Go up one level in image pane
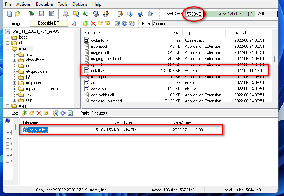Screen dimensions: 284x196 86,24
